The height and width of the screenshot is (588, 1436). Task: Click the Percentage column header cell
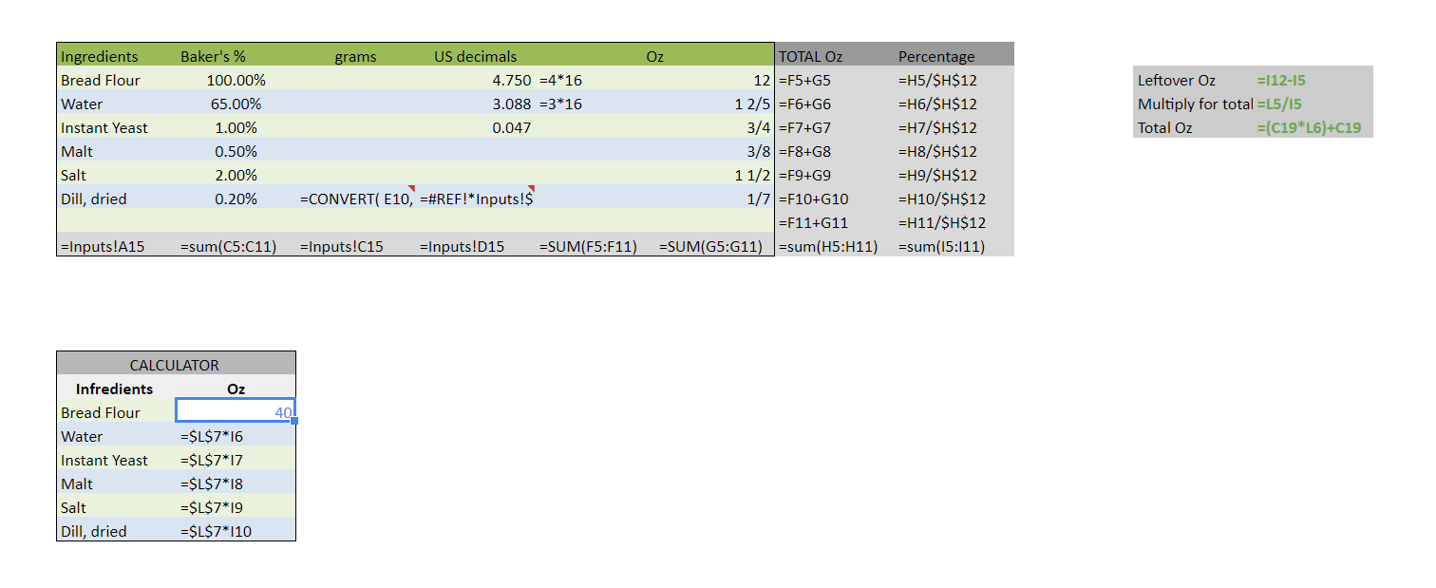[x=935, y=56]
